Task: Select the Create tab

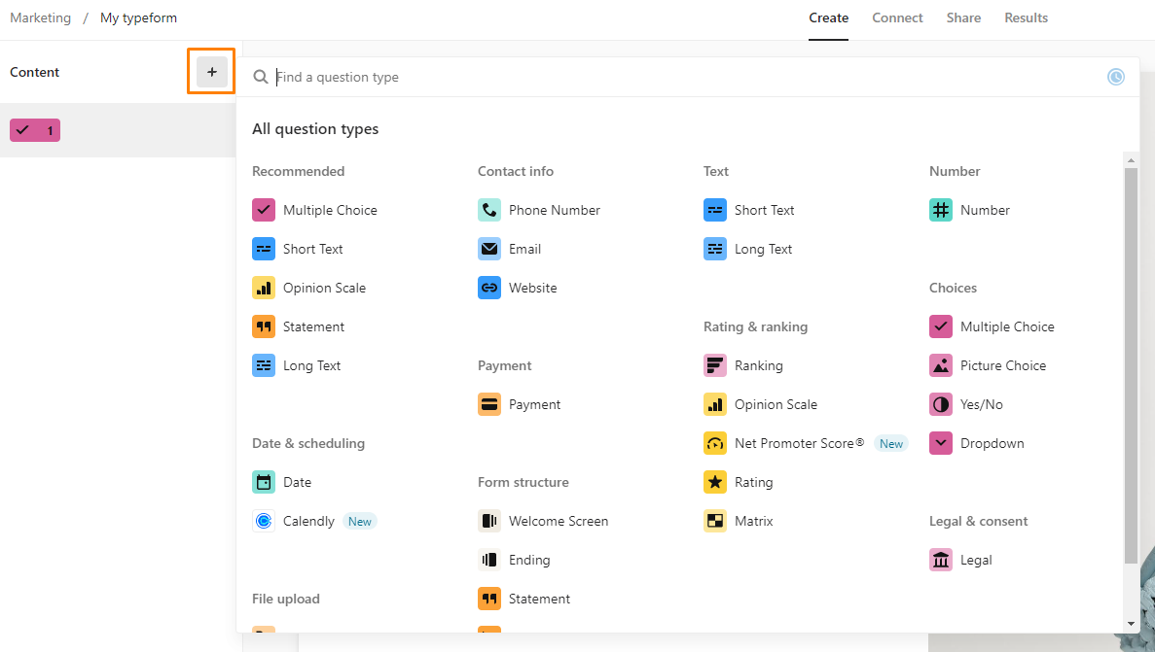Action: tap(829, 17)
